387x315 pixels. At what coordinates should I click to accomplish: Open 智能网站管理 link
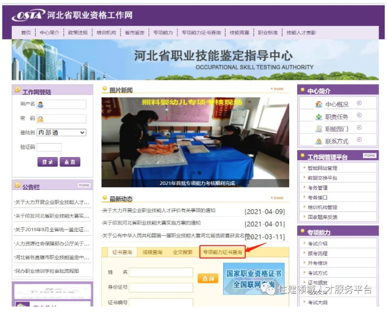click(x=323, y=169)
